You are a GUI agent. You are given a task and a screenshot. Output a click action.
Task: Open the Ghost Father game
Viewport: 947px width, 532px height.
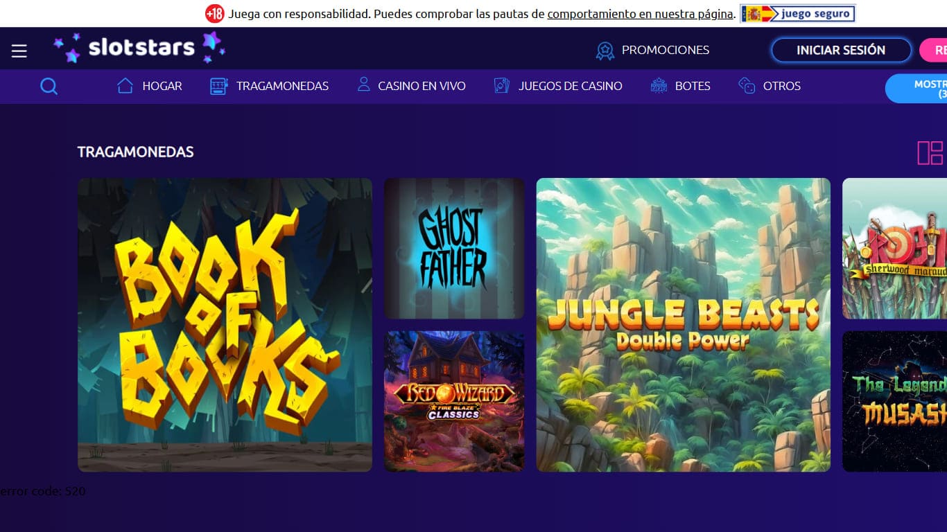tap(454, 249)
